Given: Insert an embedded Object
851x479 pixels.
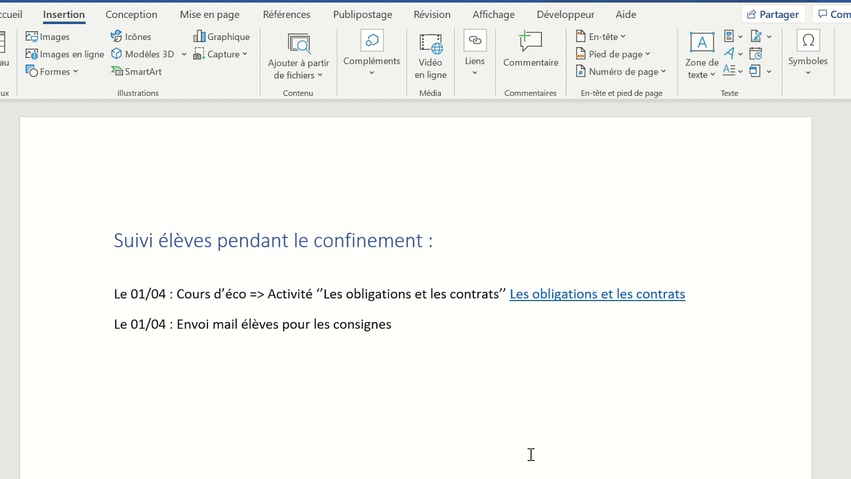Looking at the screenshot, I should click(755, 71).
